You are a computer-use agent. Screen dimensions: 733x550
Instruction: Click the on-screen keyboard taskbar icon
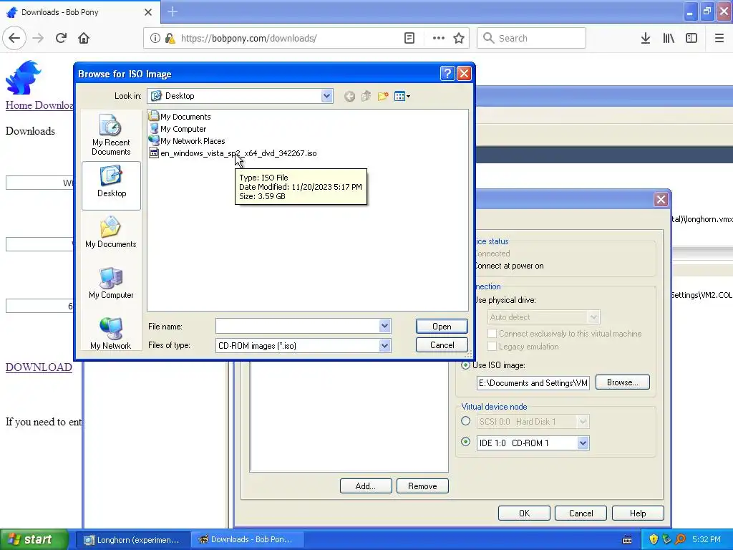click(627, 540)
